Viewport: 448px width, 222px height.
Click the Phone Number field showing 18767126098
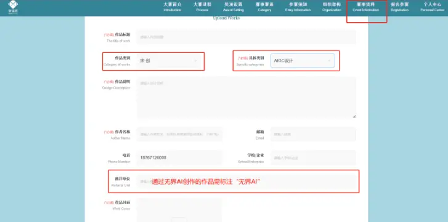[179, 157]
